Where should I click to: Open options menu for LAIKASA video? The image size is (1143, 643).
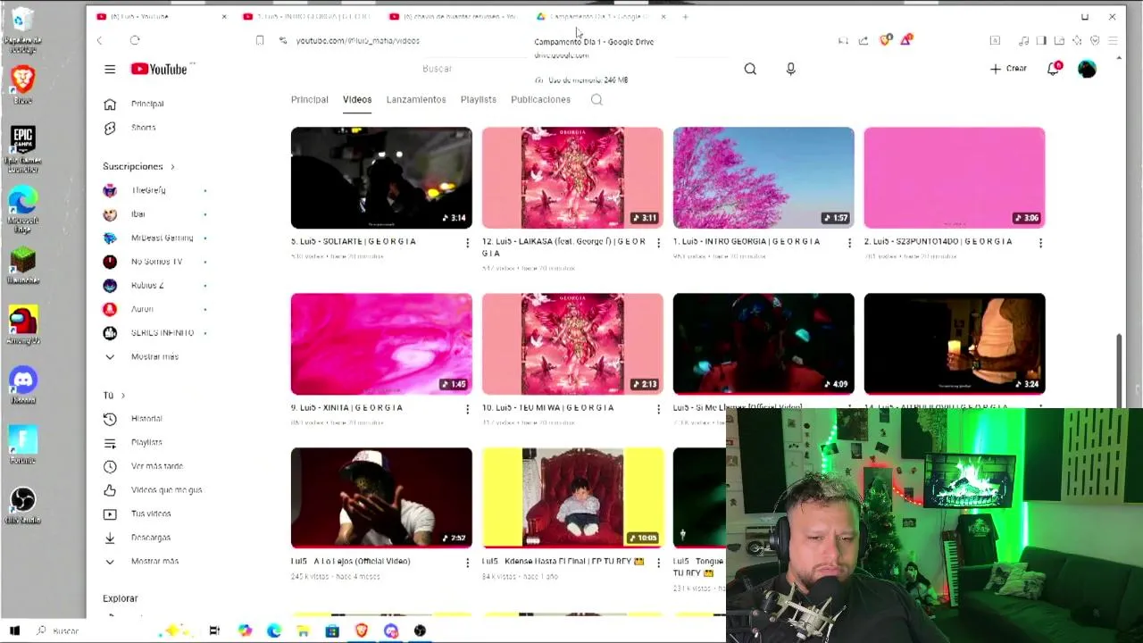658,243
